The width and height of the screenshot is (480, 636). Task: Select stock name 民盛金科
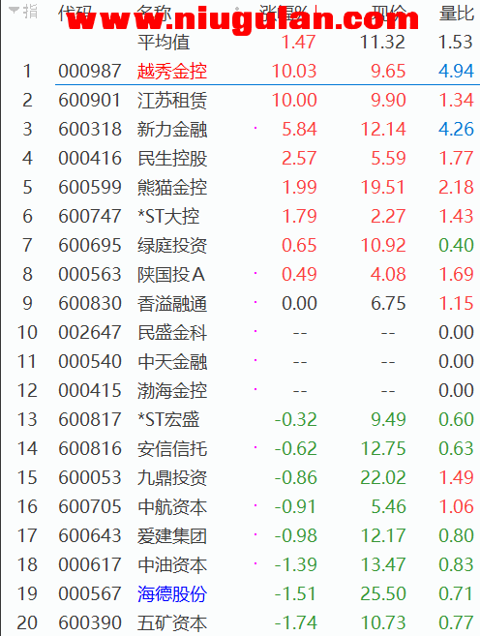click(x=172, y=333)
